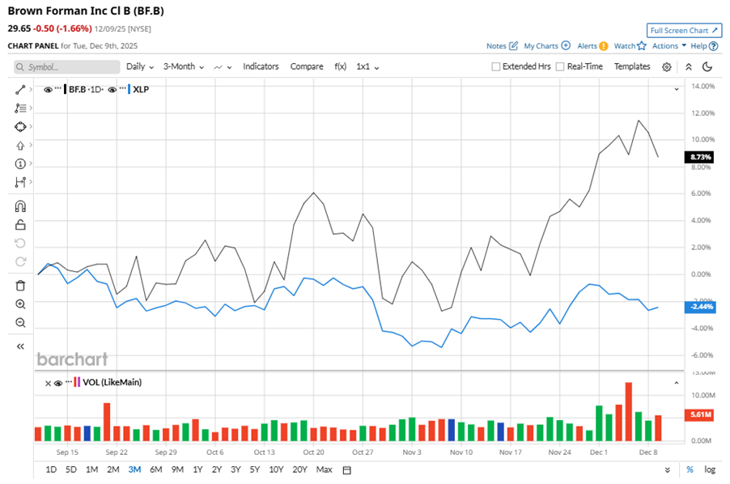
Task: Select the price range measure tool
Action: point(20,182)
